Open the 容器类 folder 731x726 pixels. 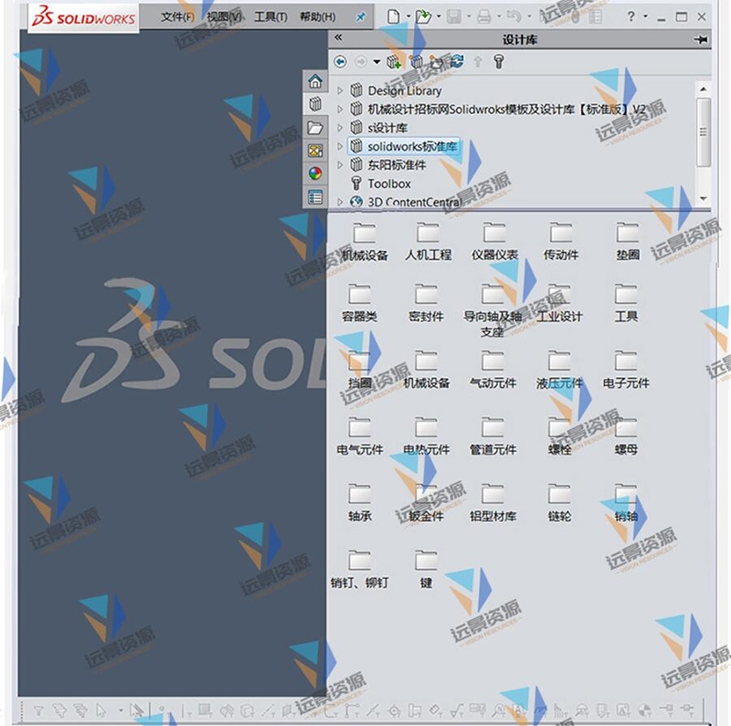point(359,303)
